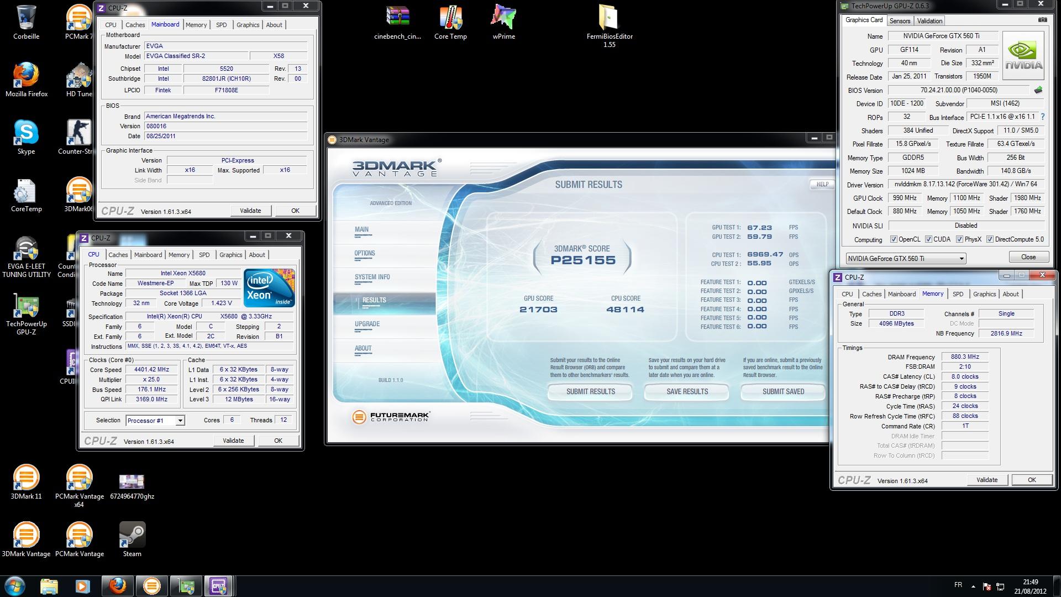Image resolution: width=1061 pixels, height=597 pixels.
Task: Click OK in the Mainboard CPU-Z window
Action: click(295, 211)
